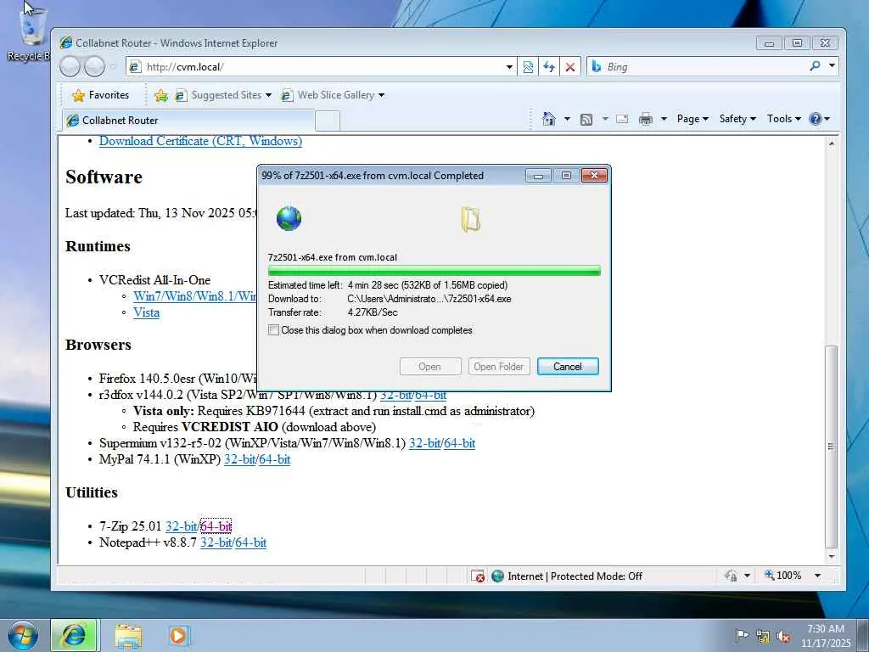This screenshot has height=652, width=869.
Task: Click the Print icon in command bar
Action: click(x=646, y=119)
